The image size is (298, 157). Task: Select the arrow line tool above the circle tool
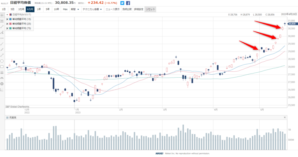(x=2, y=55)
